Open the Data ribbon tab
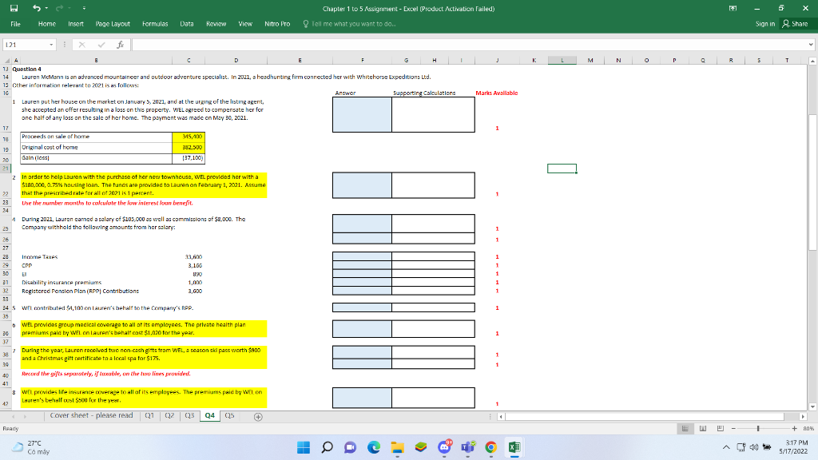 click(x=187, y=24)
